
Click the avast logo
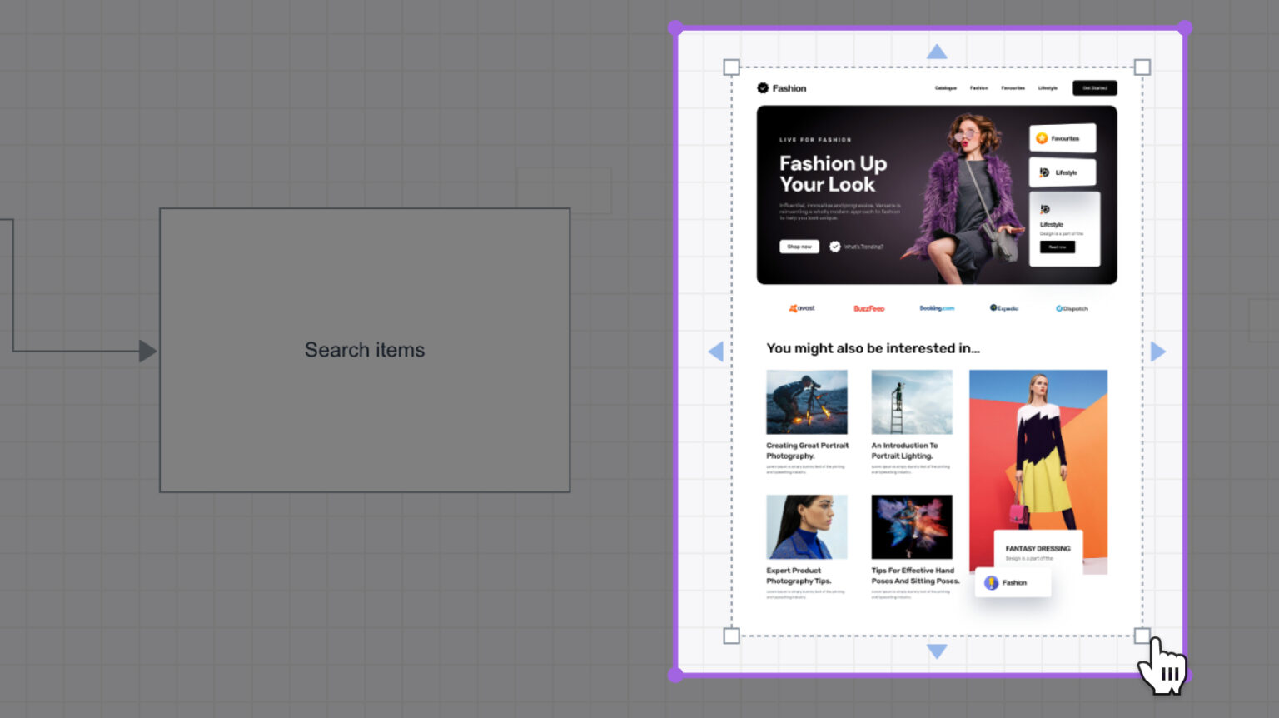pyautogui.click(x=800, y=307)
